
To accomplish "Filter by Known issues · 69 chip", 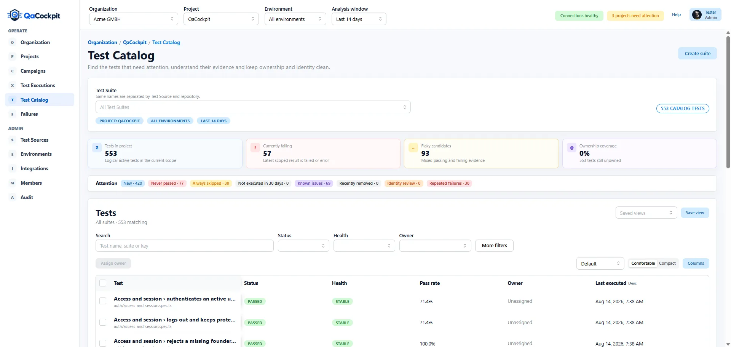I will pyautogui.click(x=314, y=183).
